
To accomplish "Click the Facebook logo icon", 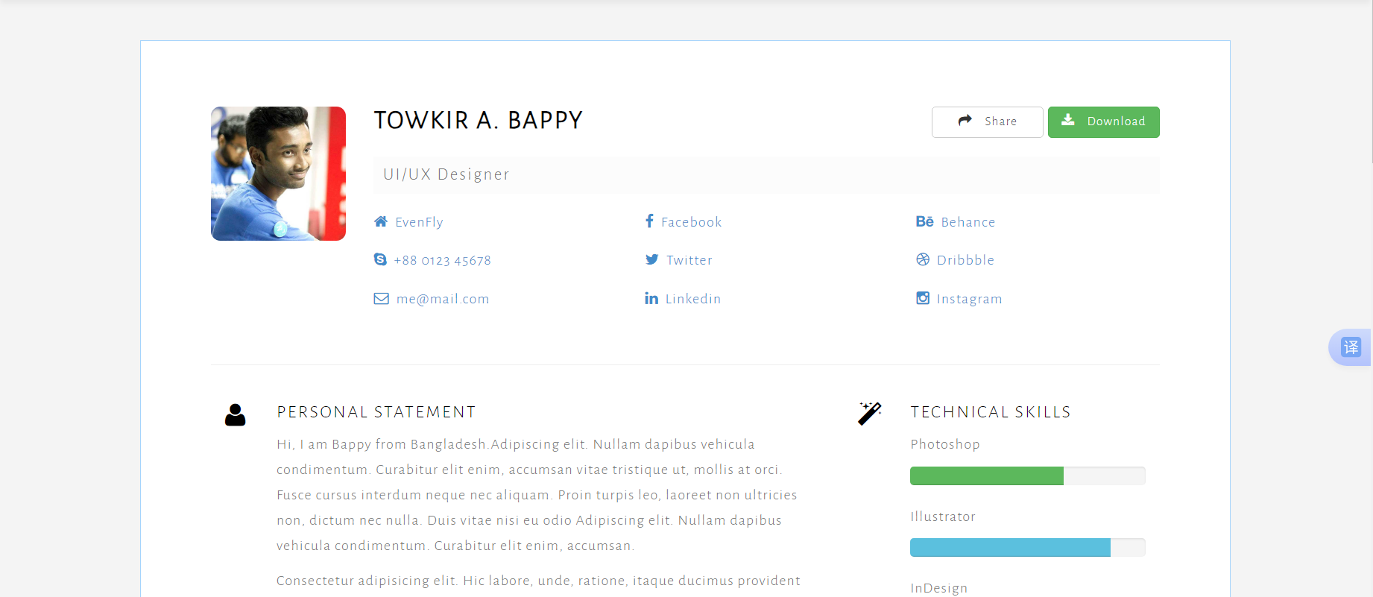I will [649, 221].
